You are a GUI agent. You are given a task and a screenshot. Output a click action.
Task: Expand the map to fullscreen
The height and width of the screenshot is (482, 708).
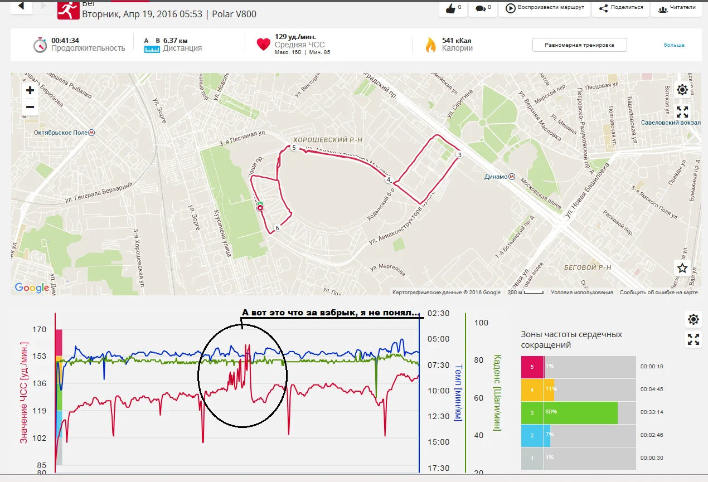[682, 111]
